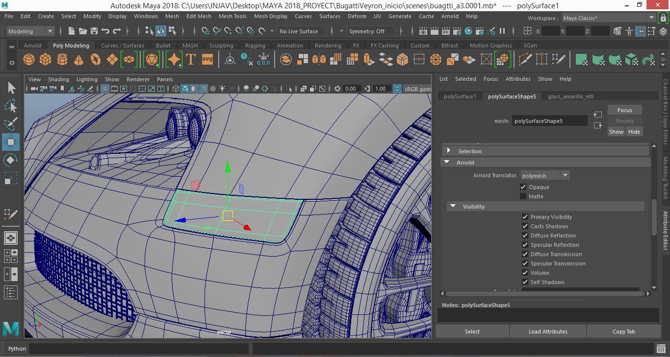Collapse the Arnold section
Screen dimensions: 670x357
(x=447, y=162)
